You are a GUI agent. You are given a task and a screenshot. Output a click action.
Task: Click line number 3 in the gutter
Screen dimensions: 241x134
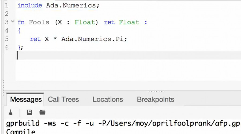[x=7, y=22]
